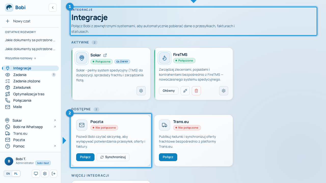This screenshot has height=183, width=326.
Task: Click Synchronizuj on the Poczta card
Action: (x=113, y=157)
